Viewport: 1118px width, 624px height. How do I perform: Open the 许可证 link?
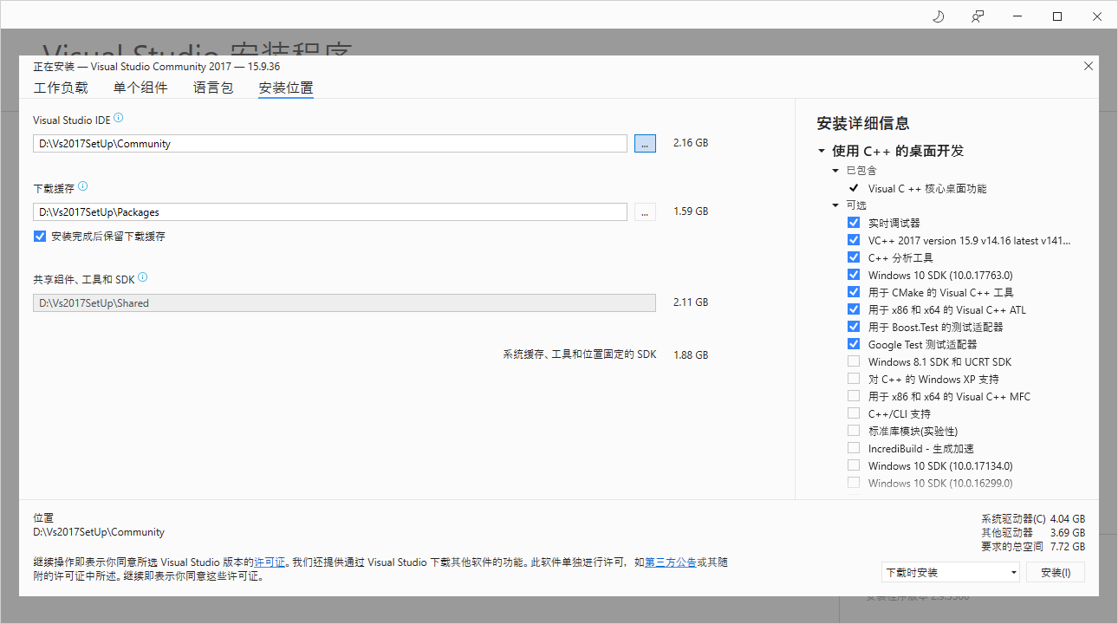pos(270,562)
